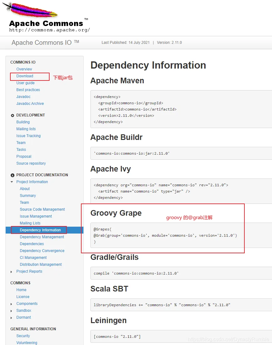Open the Components link

(x=27, y=304)
